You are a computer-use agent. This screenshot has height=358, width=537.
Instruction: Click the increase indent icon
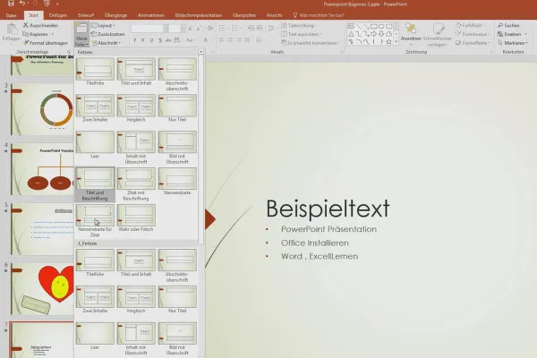point(260,29)
